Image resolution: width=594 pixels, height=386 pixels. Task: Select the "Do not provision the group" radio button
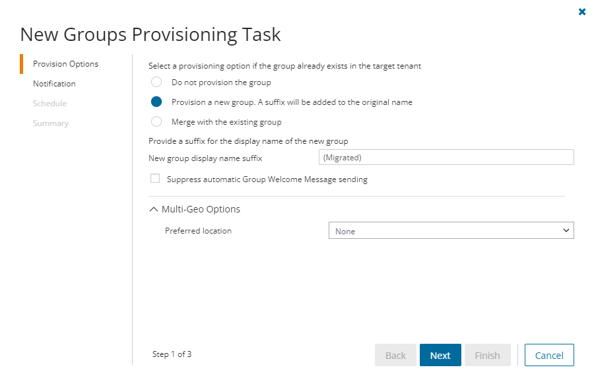coord(156,82)
